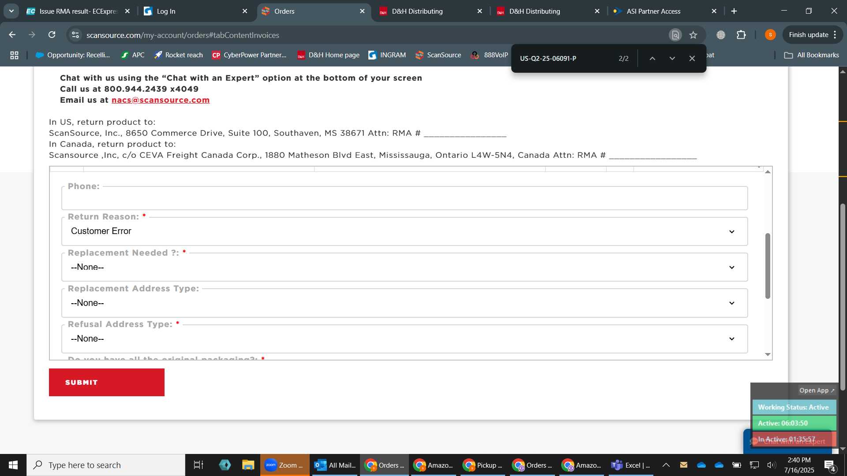847x476 pixels.
Task: Open notification center
Action: tap(830, 465)
